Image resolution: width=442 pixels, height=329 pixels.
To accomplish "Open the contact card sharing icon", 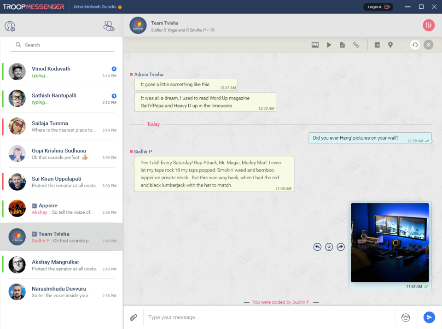I will pyautogui.click(x=377, y=45).
